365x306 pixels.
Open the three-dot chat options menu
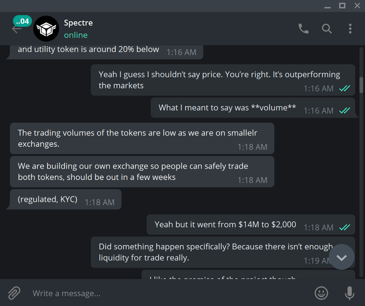point(350,28)
